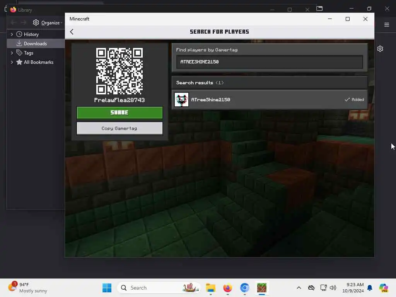Open Windows Start menu

(107, 288)
